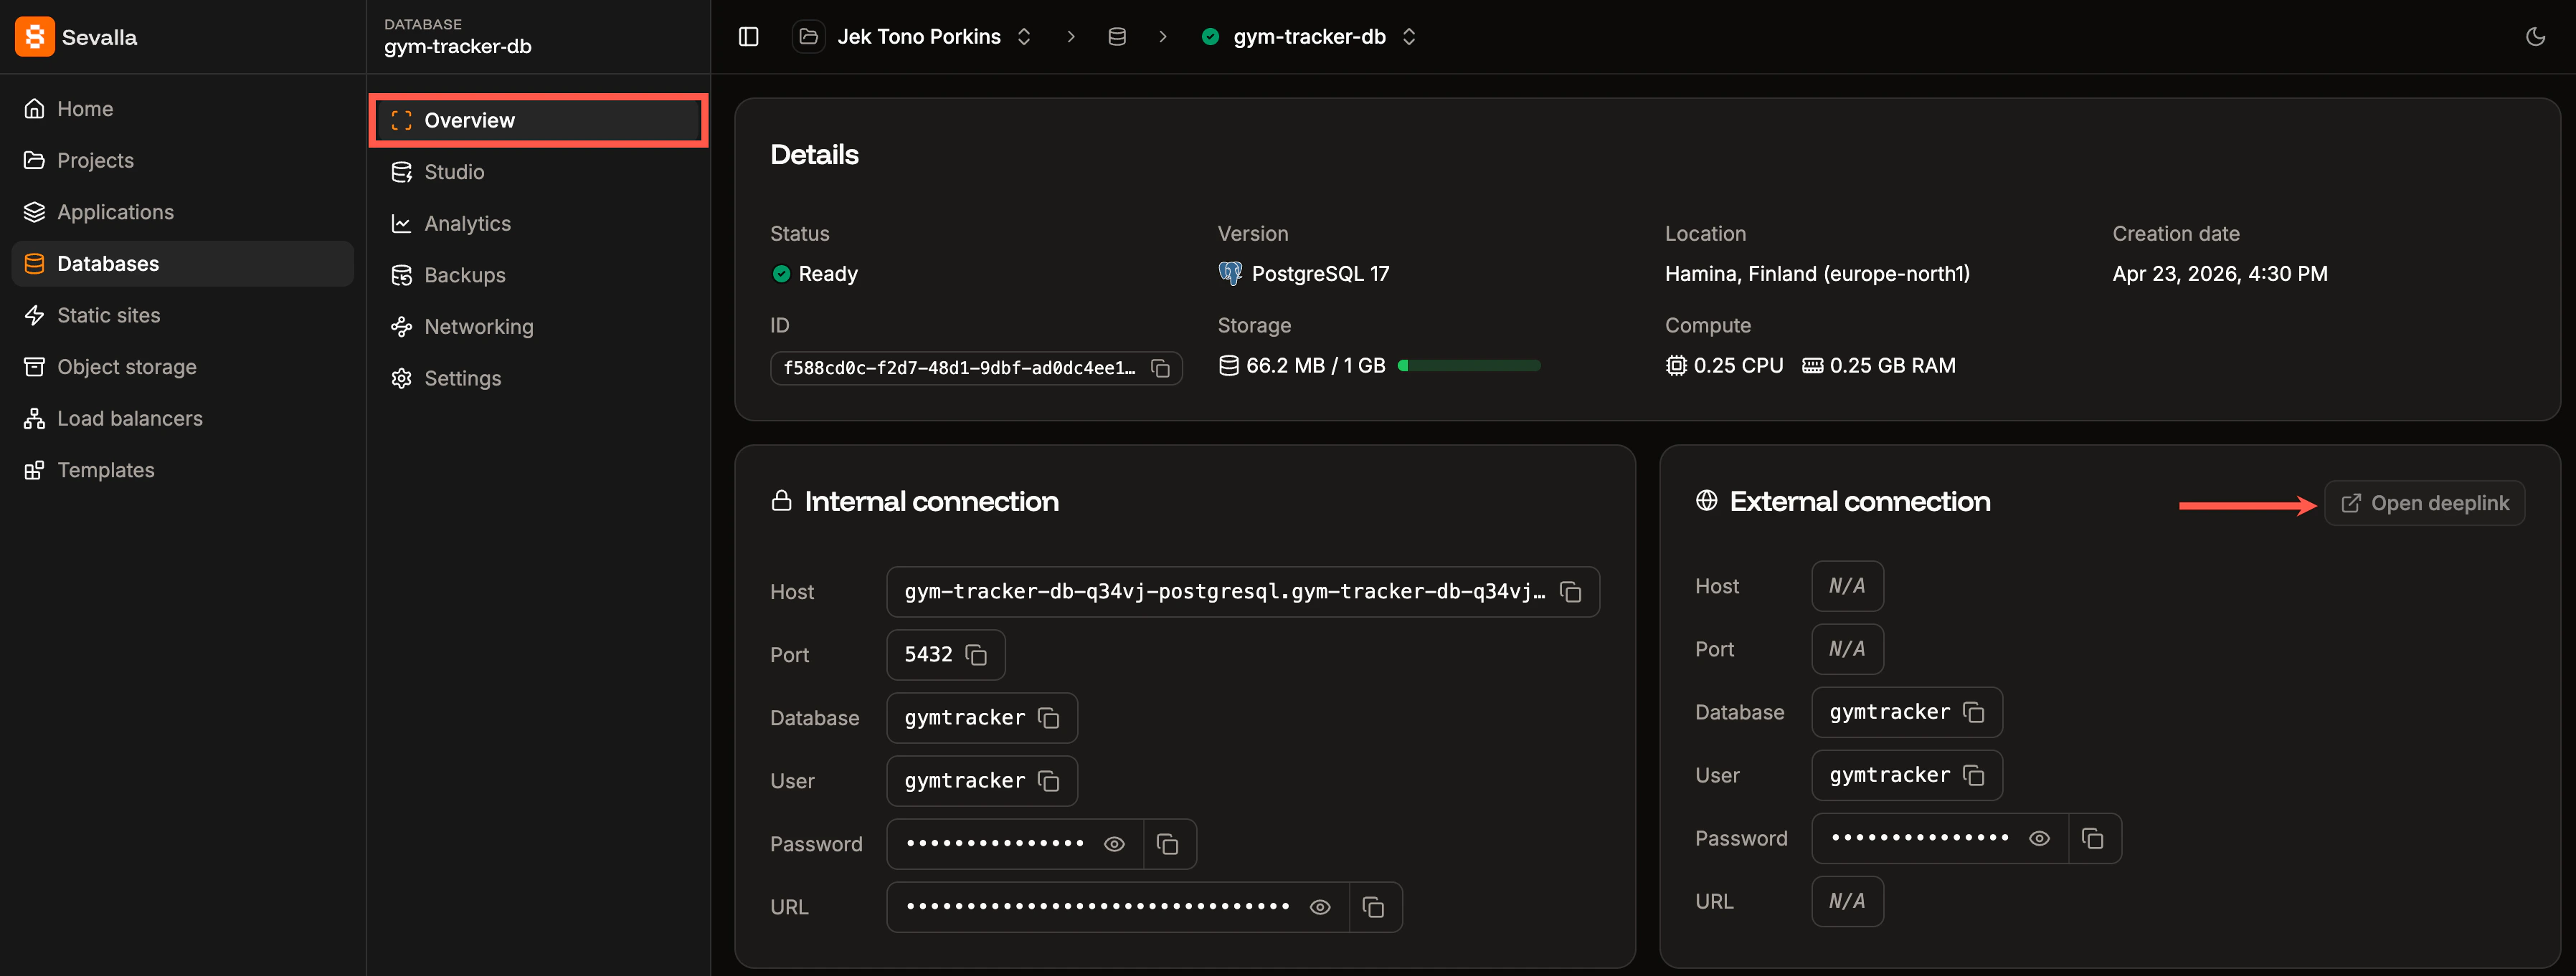Click the internal host address field
The width and height of the screenshot is (2576, 976).
point(1243,593)
